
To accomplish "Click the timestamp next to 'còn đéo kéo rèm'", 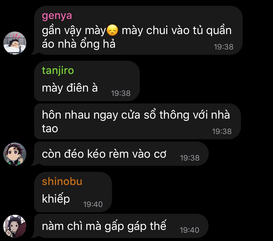I will click(190, 158).
